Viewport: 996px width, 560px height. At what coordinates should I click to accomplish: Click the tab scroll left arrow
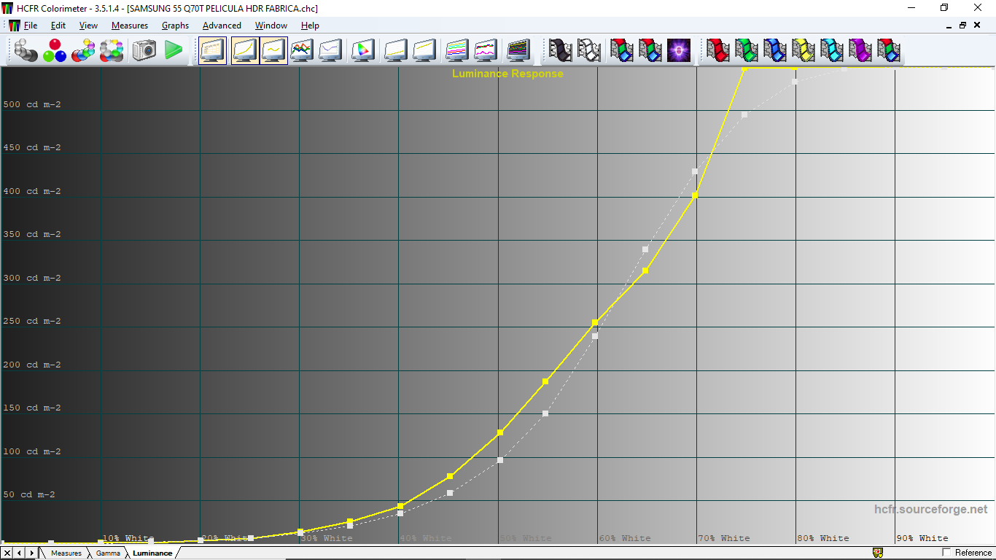pyautogui.click(x=19, y=553)
